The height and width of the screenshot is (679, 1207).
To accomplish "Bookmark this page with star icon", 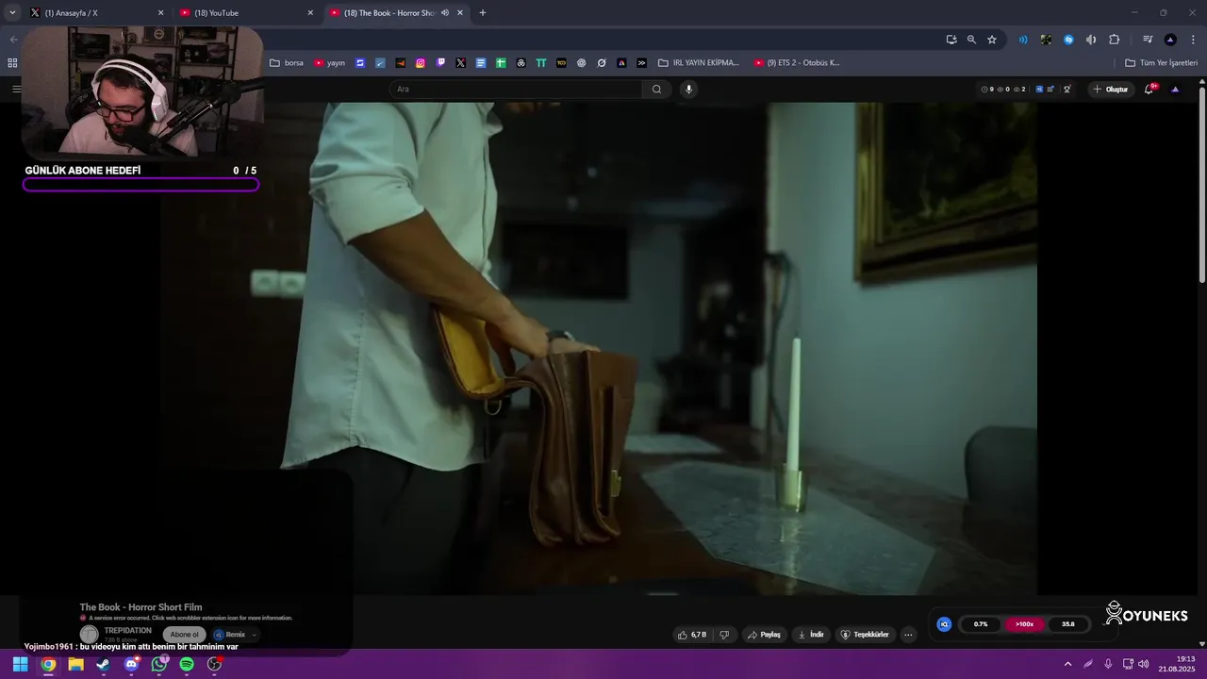I will [x=992, y=40].
